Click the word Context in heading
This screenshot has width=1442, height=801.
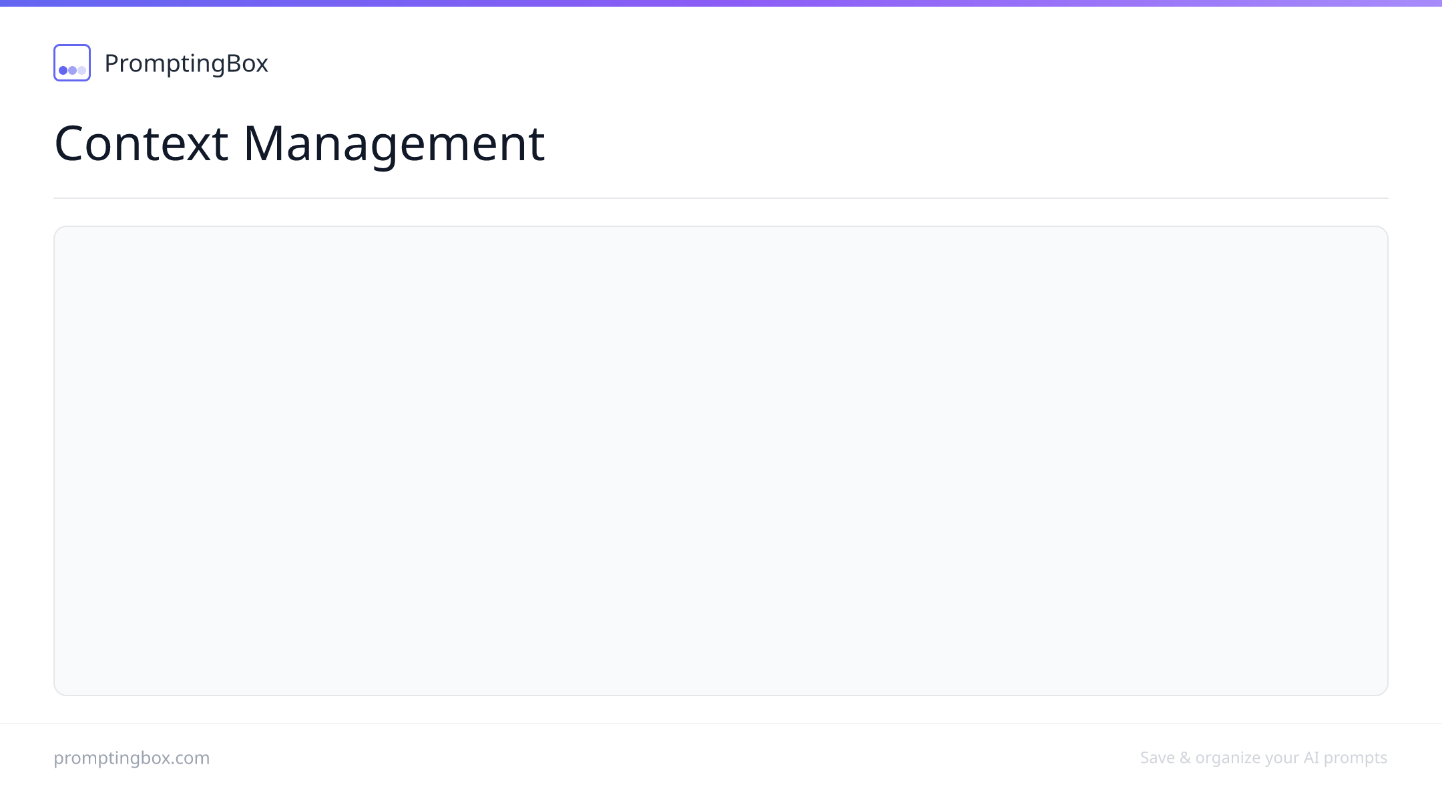pyautogui.click(x=141, y=143)
